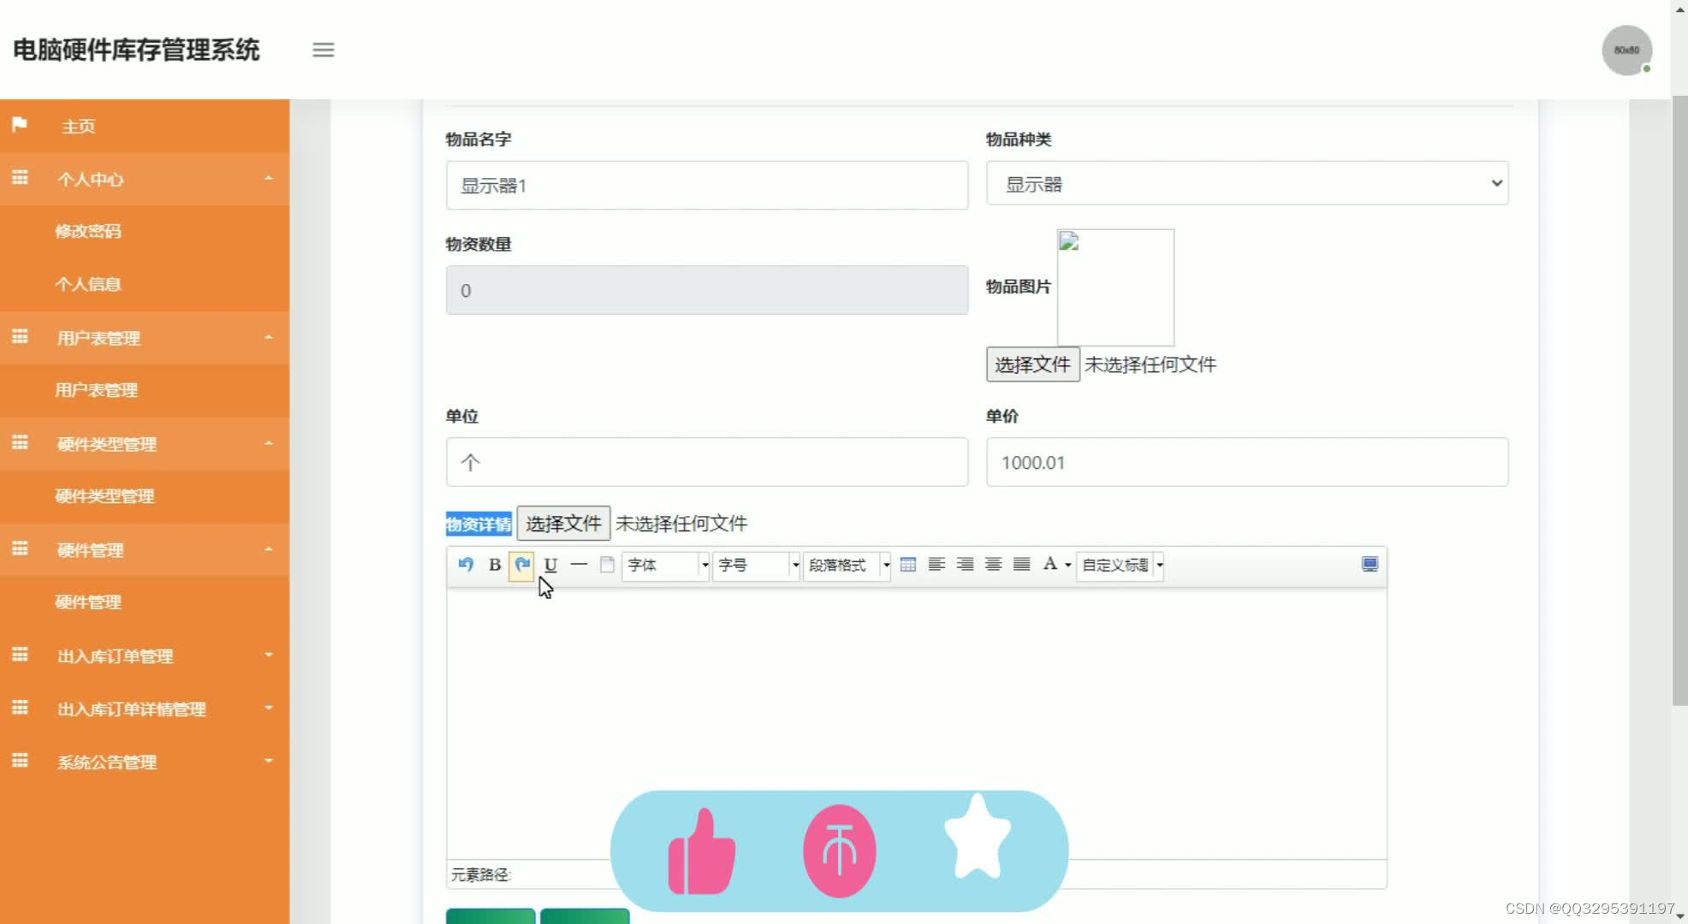Click the pink coin icon

pyautogui.click(x=839, y=851)
